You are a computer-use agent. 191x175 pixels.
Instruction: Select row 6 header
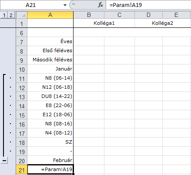tap(22, 33)
